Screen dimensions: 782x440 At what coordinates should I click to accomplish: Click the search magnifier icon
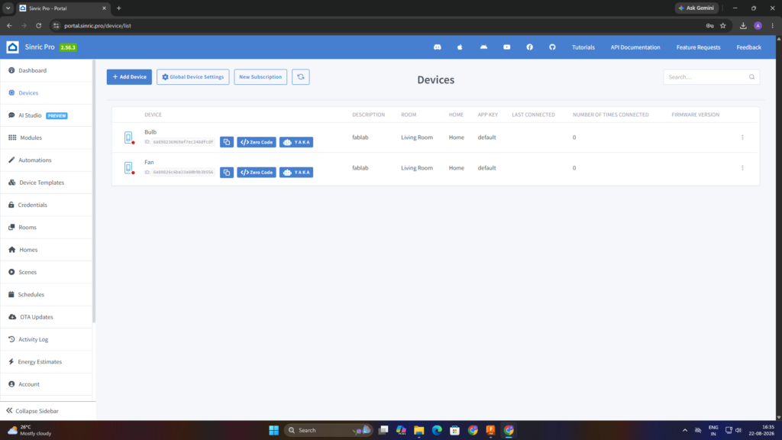[751, 77]
